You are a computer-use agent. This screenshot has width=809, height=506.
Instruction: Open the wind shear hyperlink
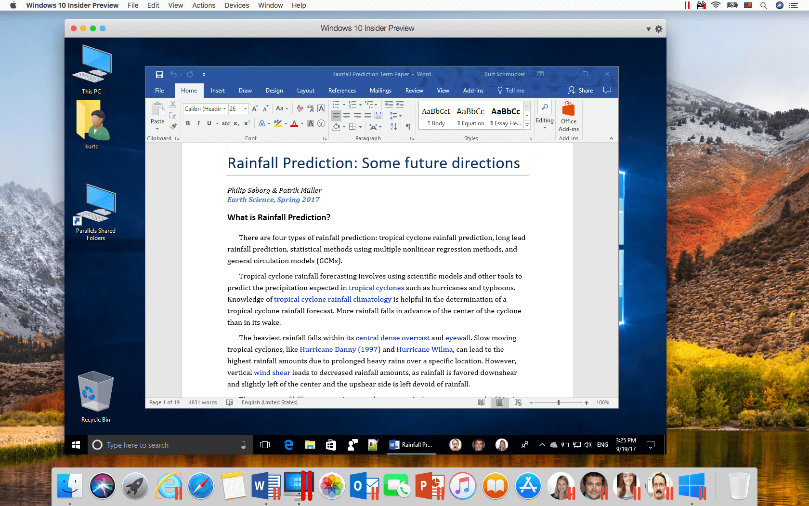point(272,373)
